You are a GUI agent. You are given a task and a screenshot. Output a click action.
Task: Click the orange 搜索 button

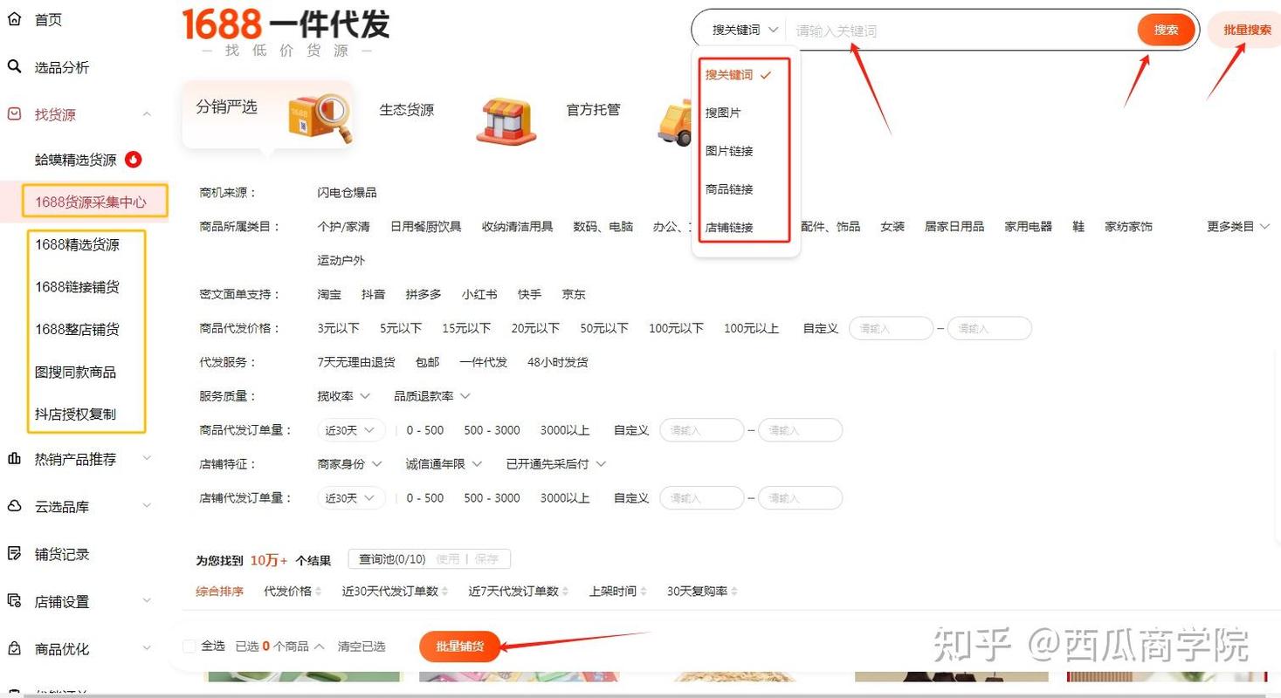[x=1166, y=30]
